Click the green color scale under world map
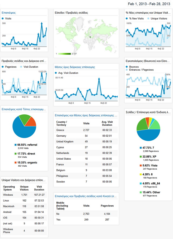Image resolution: width=173 pixels, height=239 pixels. click(x=64, y=54)
